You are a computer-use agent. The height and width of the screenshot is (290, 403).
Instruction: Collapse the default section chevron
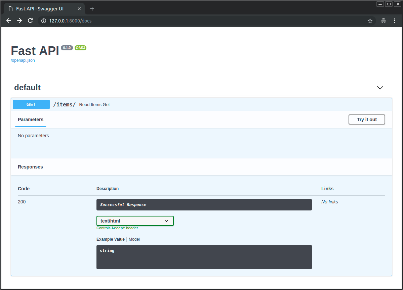point(380,88)
